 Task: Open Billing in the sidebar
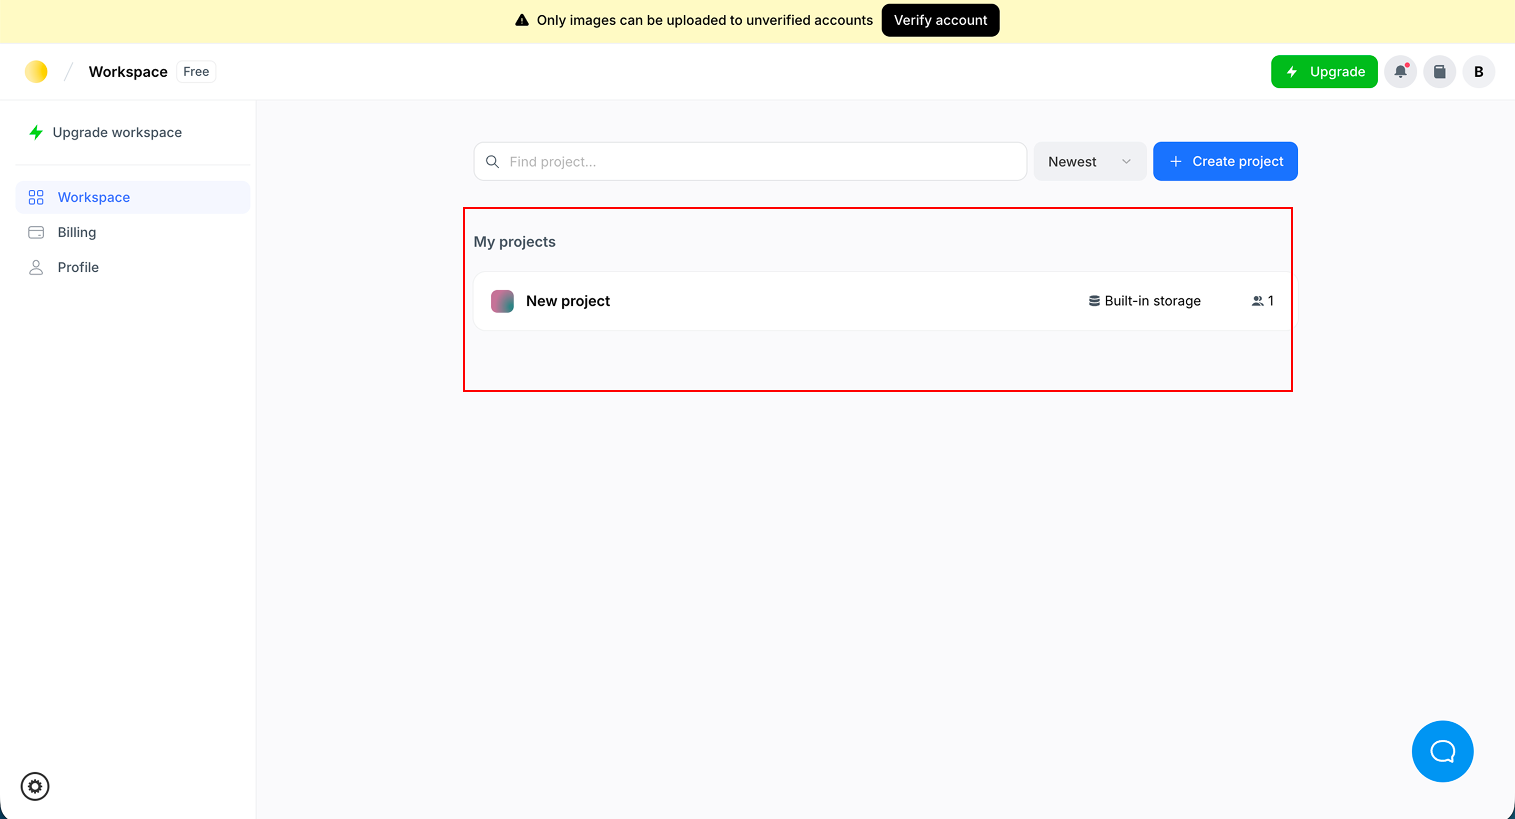tap(76, 232)
